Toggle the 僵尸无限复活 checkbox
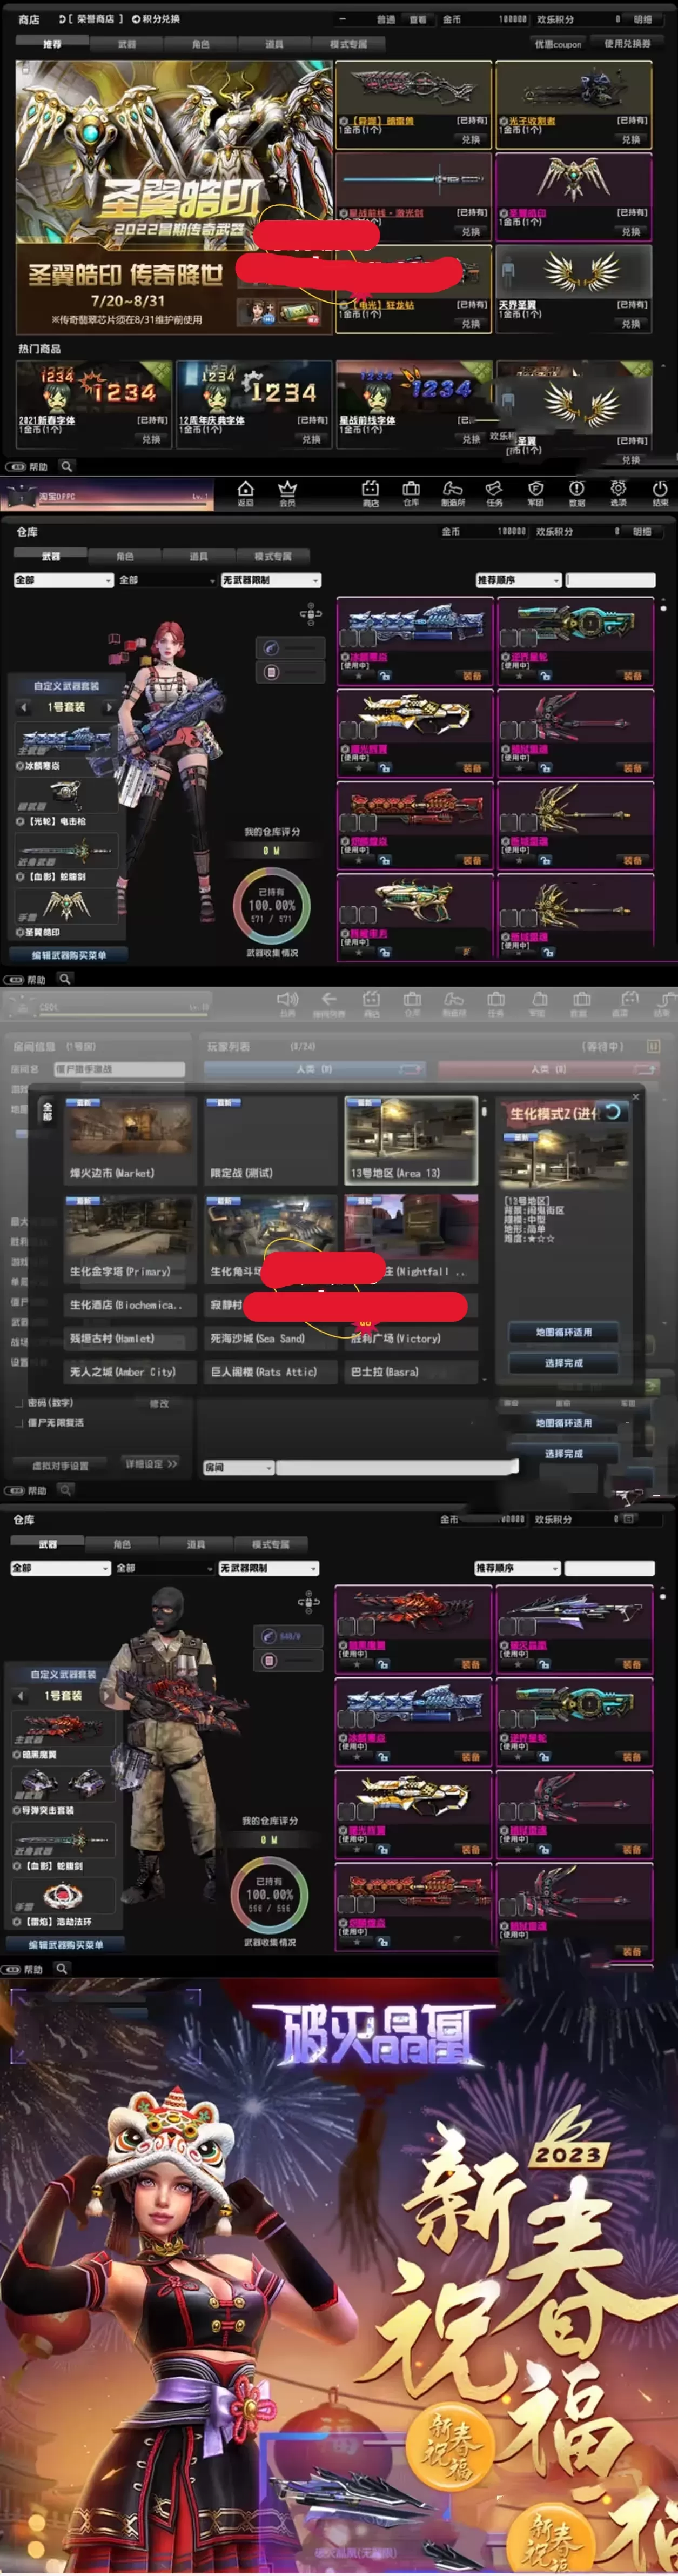 click(x=19, y=1422)
